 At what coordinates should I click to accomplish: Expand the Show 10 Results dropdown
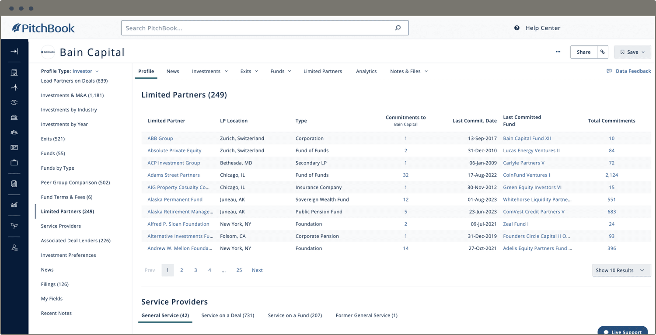click(x=621, y=270)
